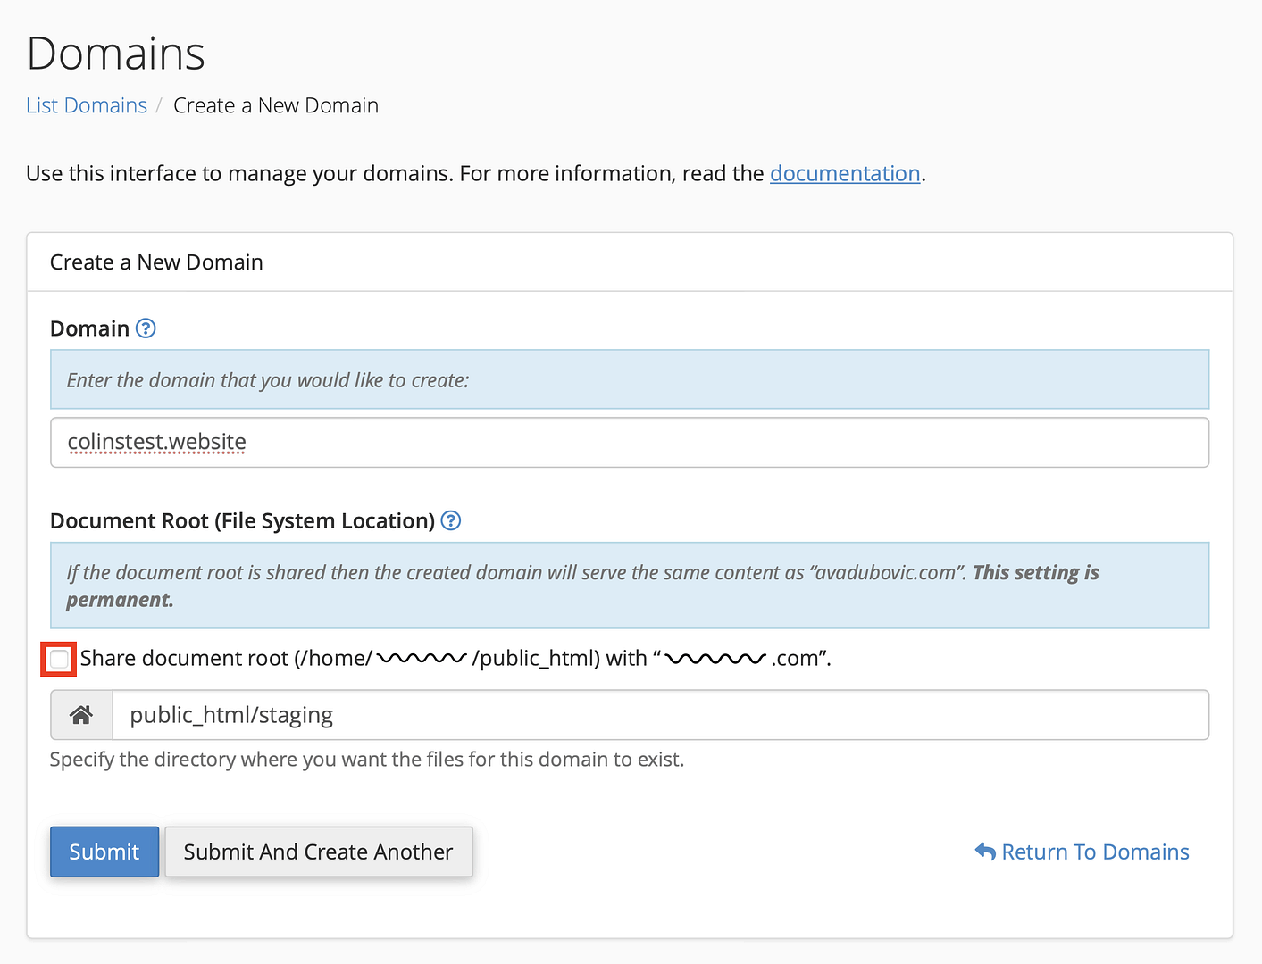The height and width of the screenshot is (964, 1262).
Task: Click the Domains page heading
Action: (x=115, y=54)
